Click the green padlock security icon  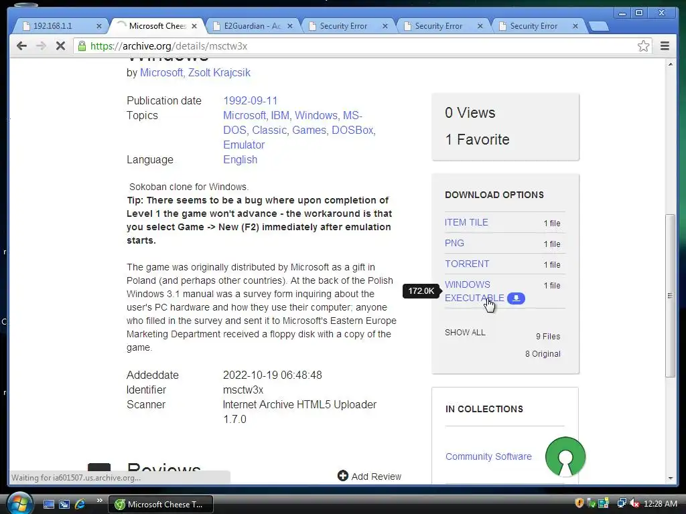tap(82, 46)
